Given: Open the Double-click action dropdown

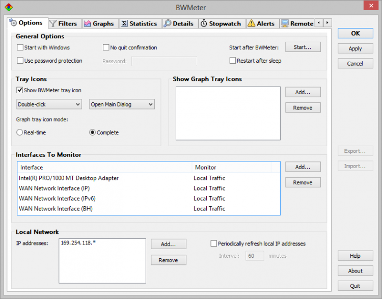Looking at the screenshot, I should (49, 104).
